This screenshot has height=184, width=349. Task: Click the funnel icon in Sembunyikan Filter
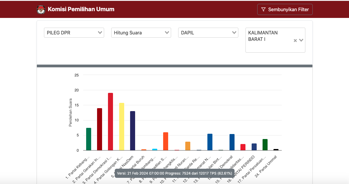point(263,9)
